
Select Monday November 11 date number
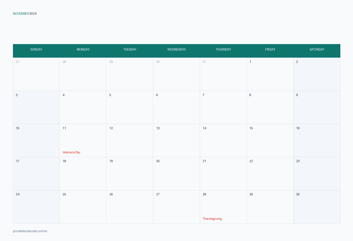(x=64, y=128)
